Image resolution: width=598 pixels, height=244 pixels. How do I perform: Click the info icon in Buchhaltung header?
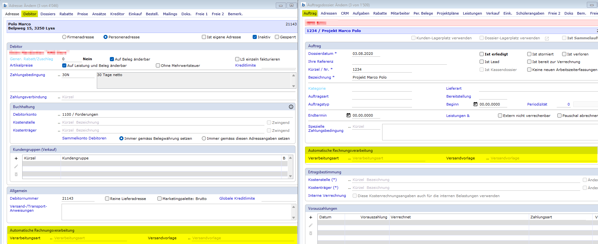pos(291,107)
